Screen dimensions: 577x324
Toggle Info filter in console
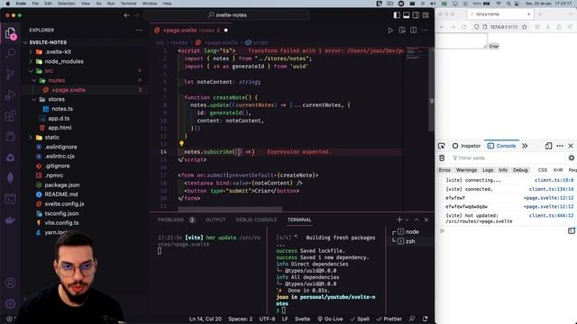[x=503, y=170]
